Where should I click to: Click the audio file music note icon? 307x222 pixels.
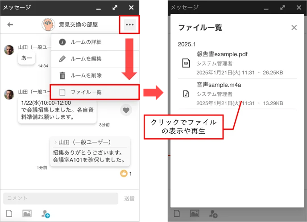(x=186, y=94)
